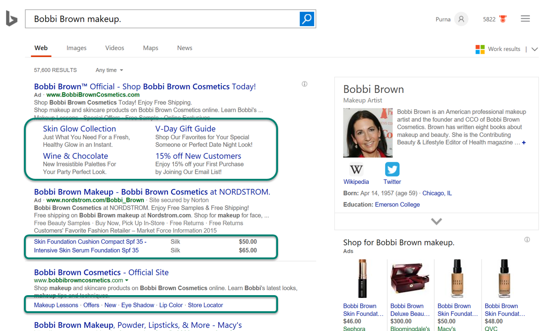Click the search box with Bobbi Brown makeup

coord(161,19)
